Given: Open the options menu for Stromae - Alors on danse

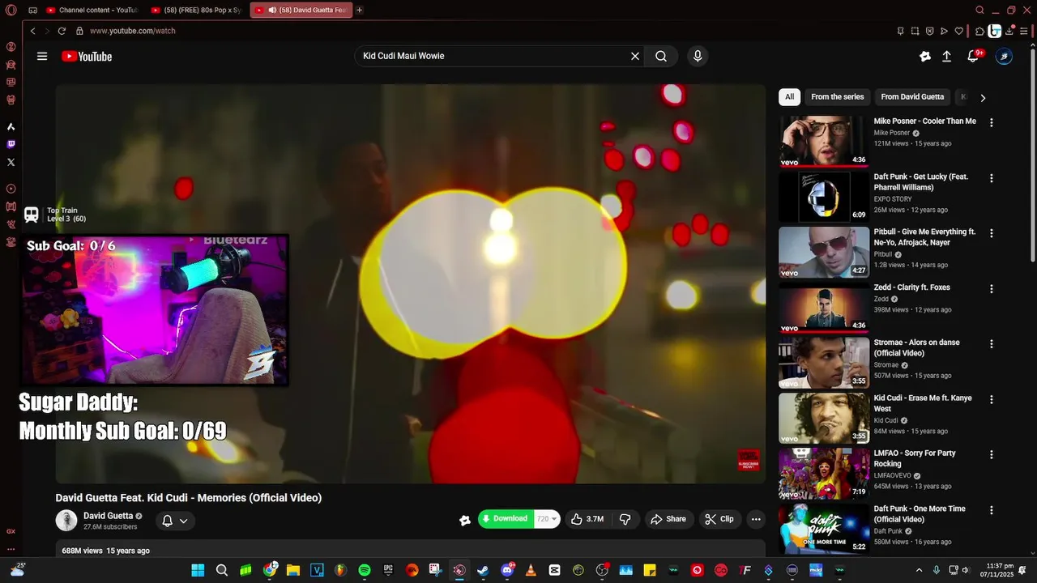Looking at the screenshot, I should tap(991, 343).
